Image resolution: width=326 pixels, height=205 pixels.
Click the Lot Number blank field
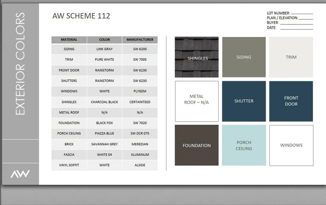pyautogui.click(x=302, y=13)
